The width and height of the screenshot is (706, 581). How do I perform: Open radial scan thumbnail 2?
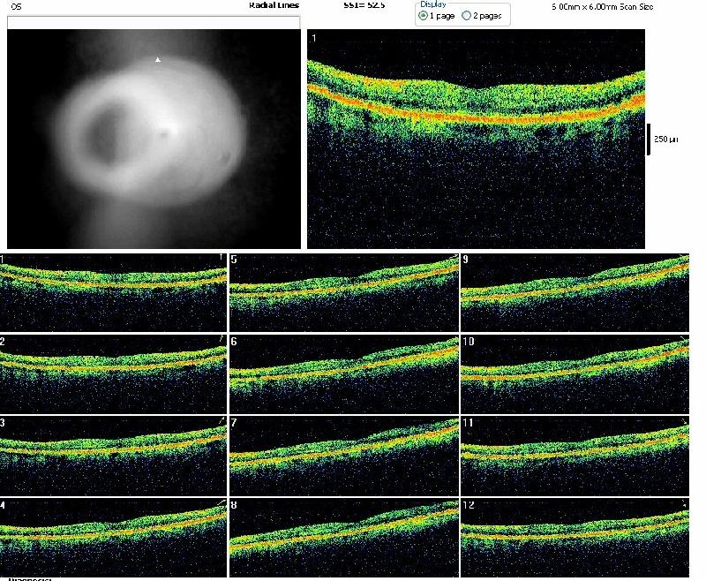coord(113,373)
